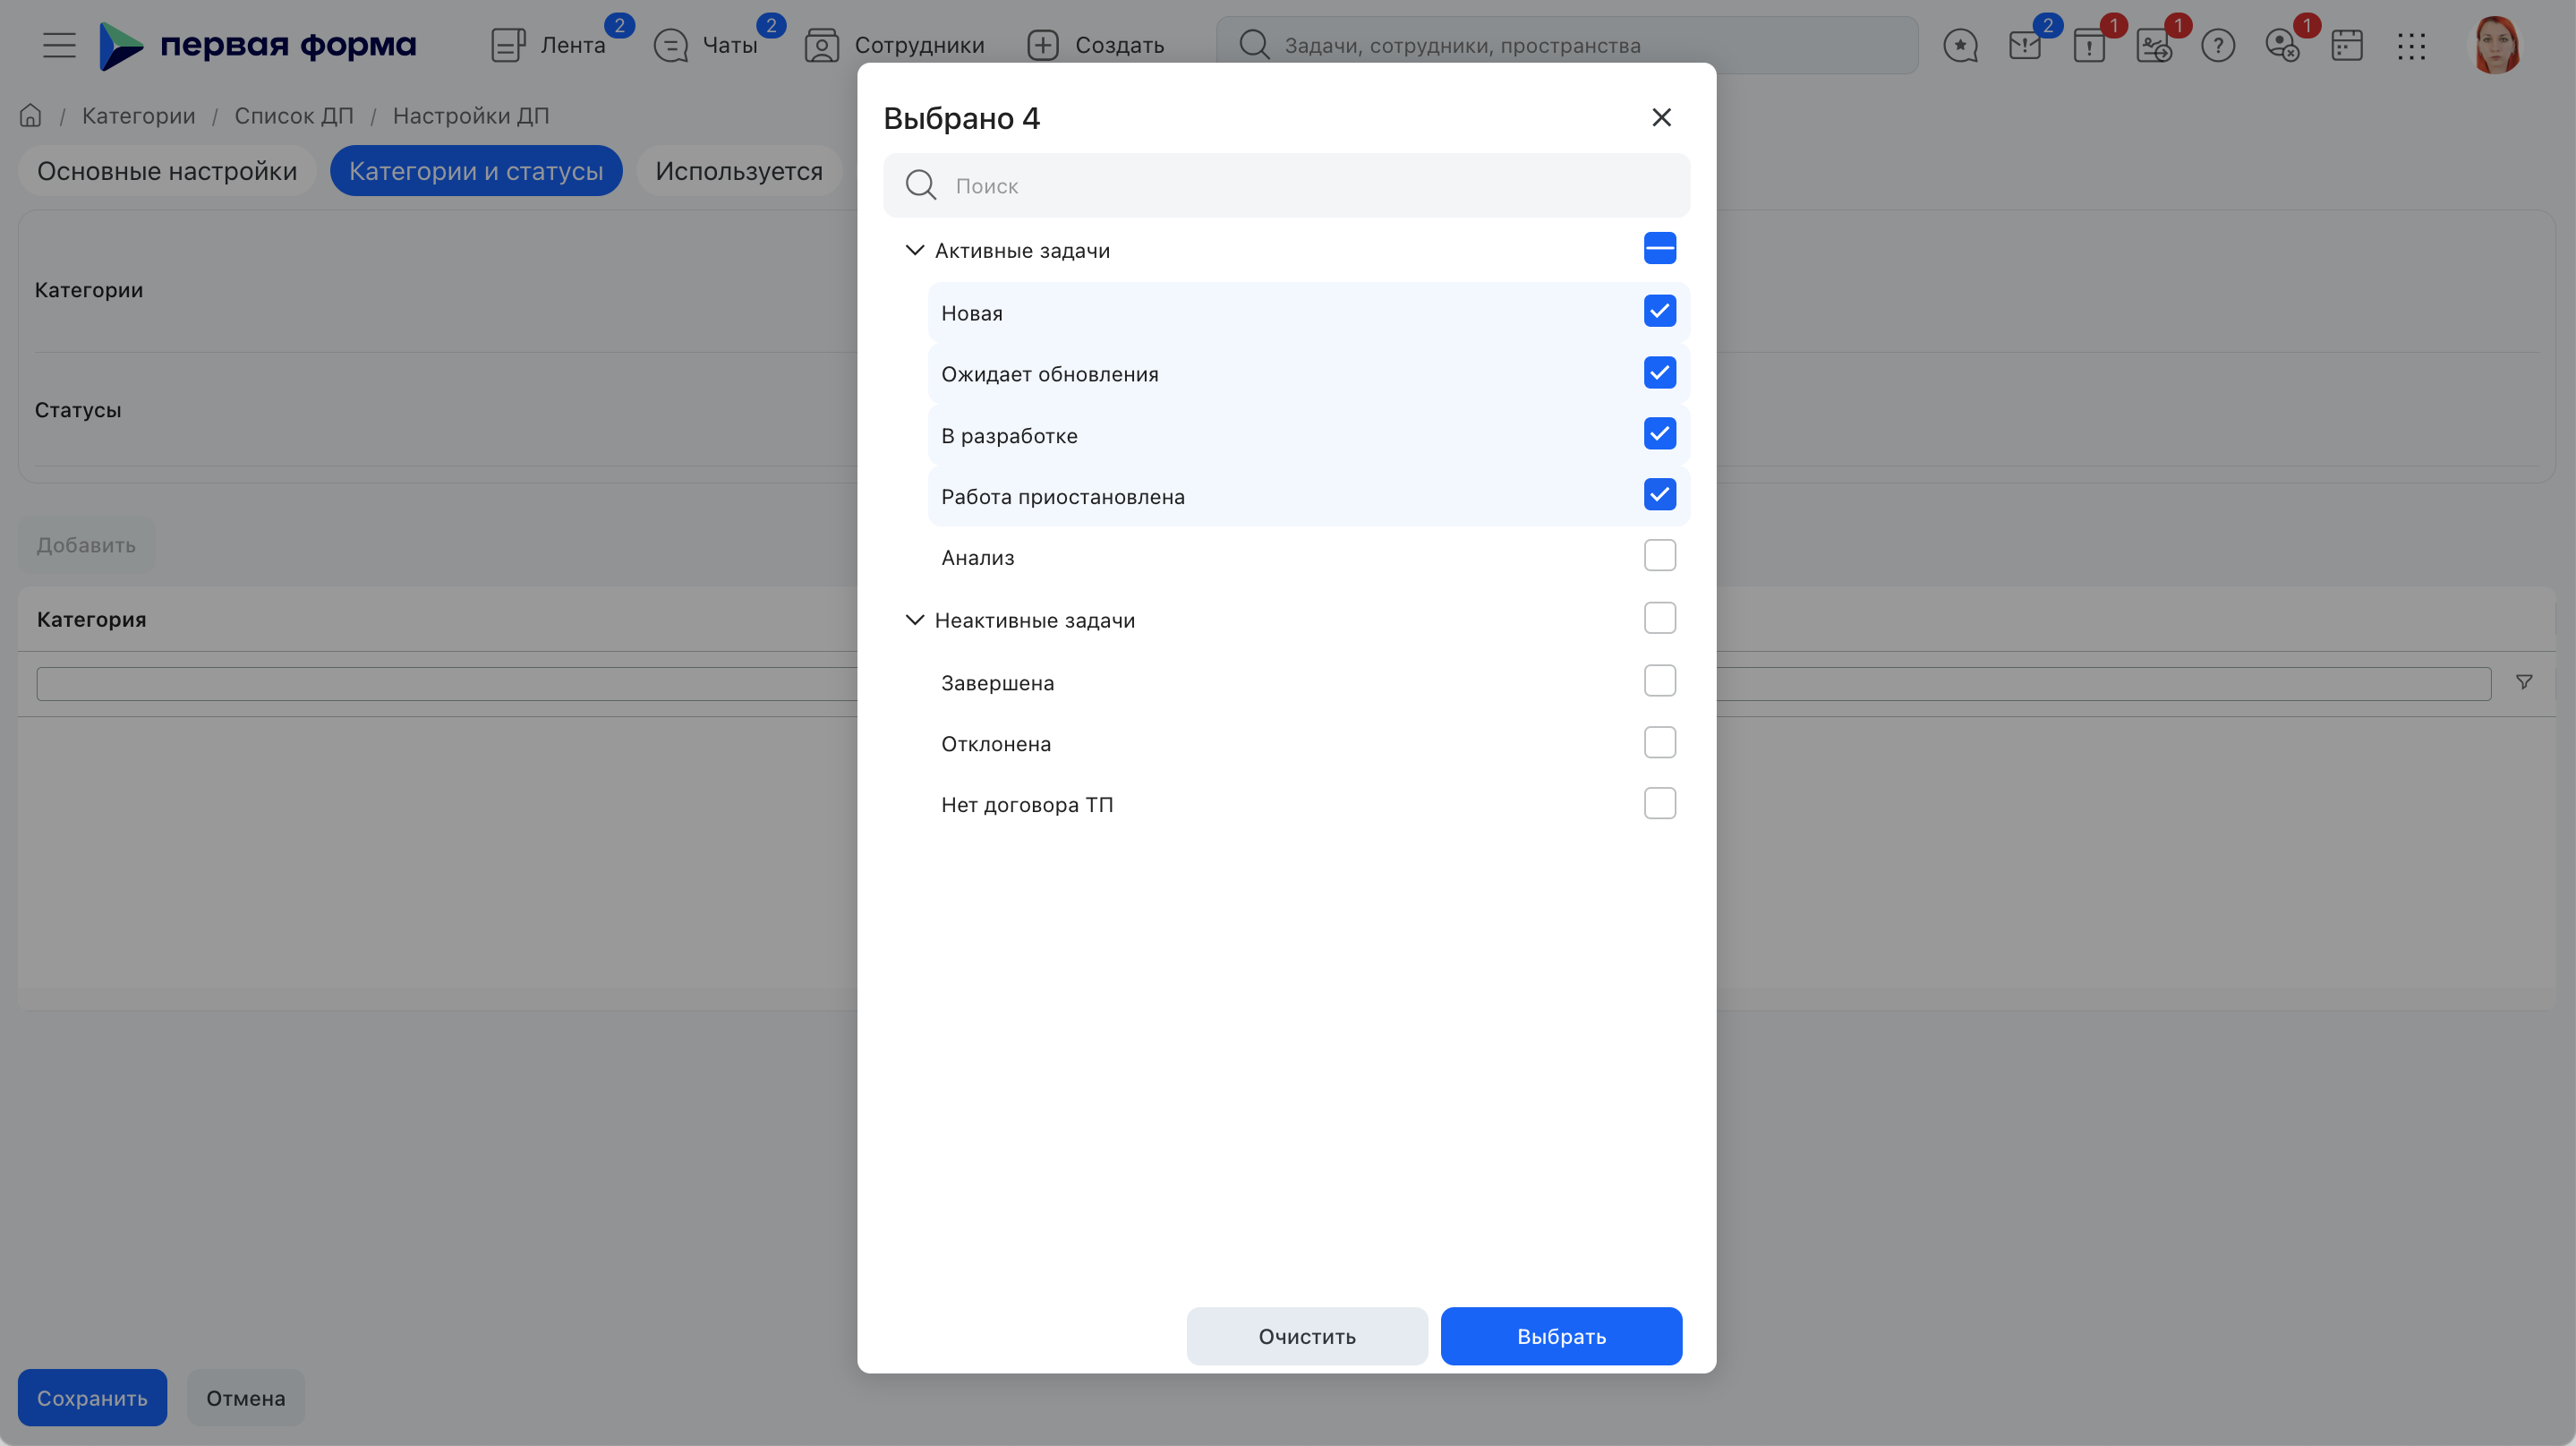Switch to Основные настройки tab
2576x1446 pixels.
[x=167, y=171]
